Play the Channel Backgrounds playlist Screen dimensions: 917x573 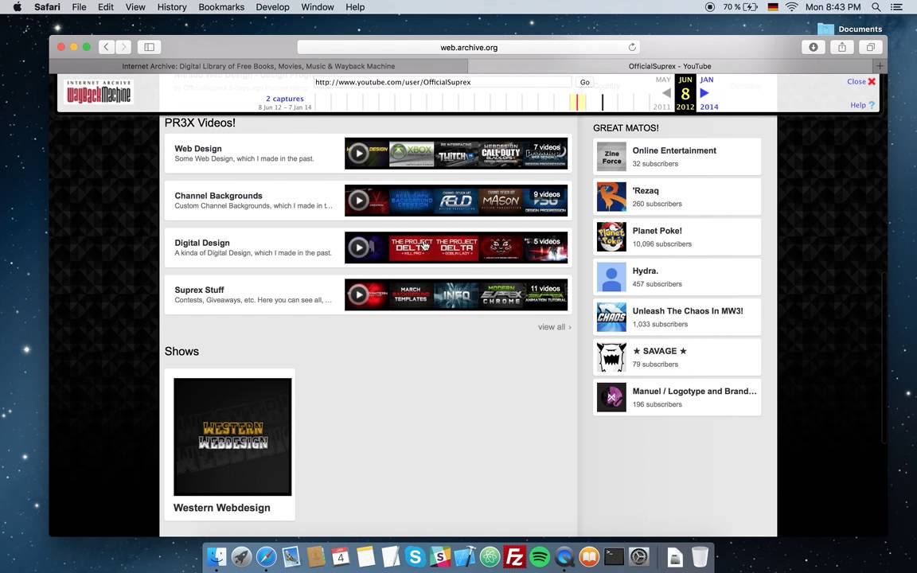(x=358, y=201)
